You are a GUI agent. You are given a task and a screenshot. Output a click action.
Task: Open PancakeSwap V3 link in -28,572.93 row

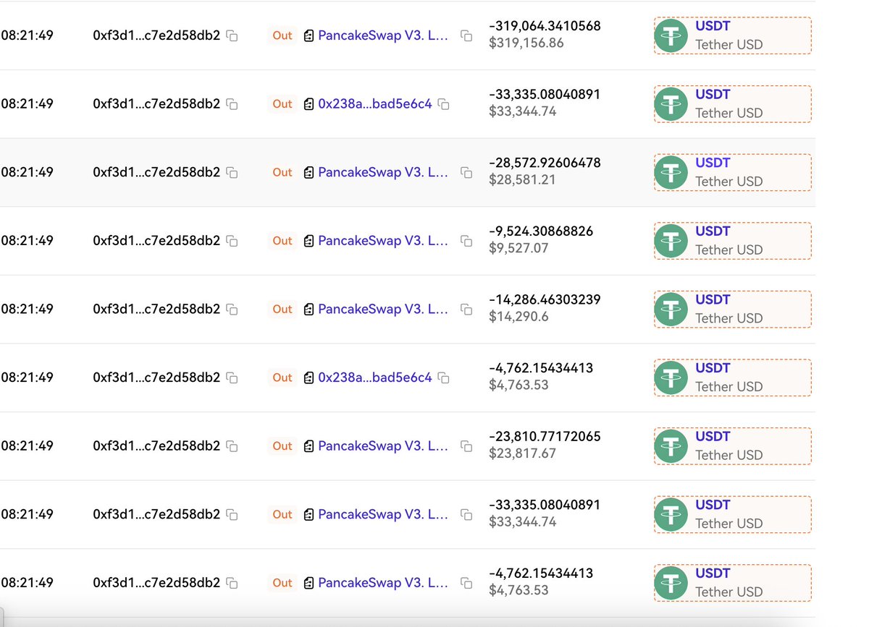(x=383, y=172)
